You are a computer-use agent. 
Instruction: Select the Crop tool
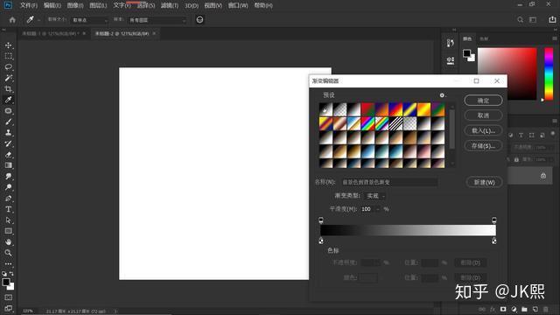tap(8, 89)
